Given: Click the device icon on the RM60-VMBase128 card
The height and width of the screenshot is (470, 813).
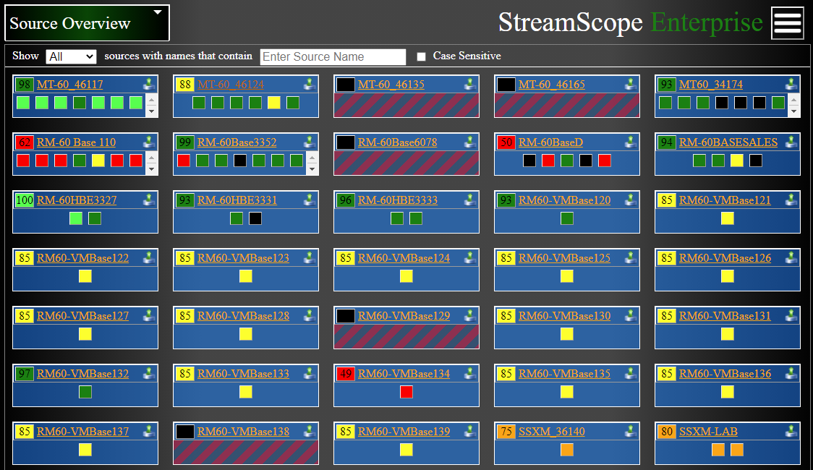Looking at the screenshot, I should pyautogui.click(x=310, y=315).
